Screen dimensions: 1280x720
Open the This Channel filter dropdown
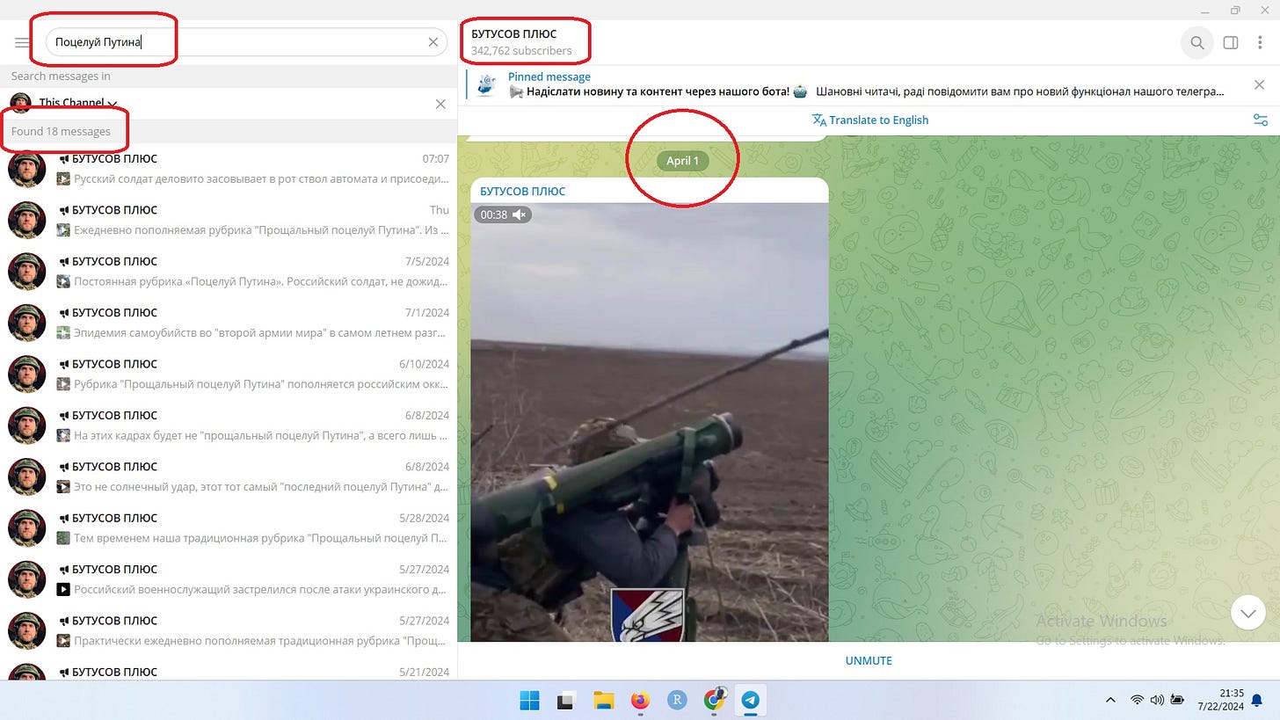(x=78, y=104)
